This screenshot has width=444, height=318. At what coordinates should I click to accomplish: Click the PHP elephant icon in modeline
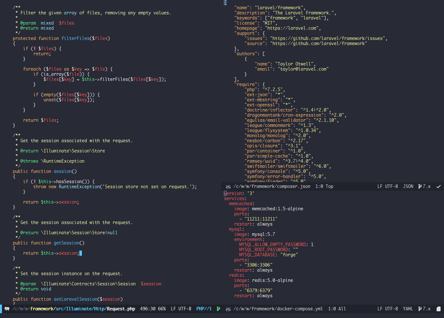(x=7, y=309)
